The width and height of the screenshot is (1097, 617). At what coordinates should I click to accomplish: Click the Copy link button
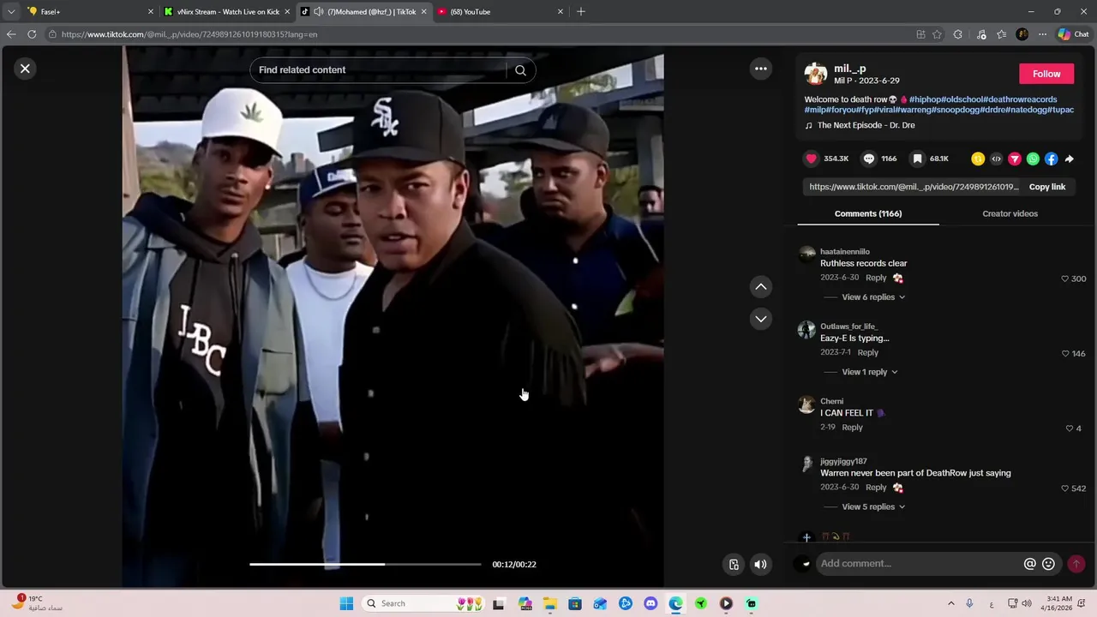click(x=1047, y=187)
